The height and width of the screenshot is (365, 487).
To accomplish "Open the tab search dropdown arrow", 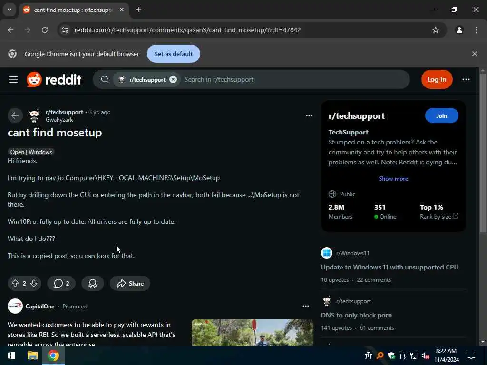I will pos(10,10).
